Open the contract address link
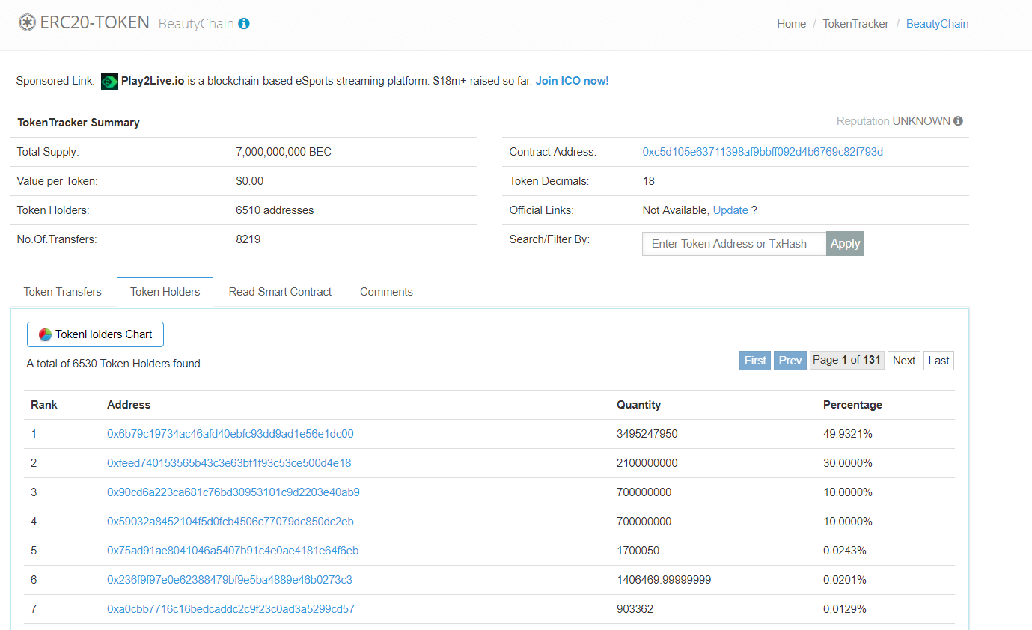 [x=763, y=152]
